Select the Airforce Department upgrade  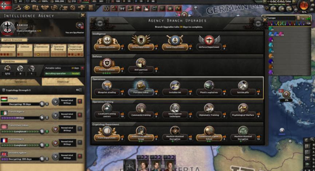click(209, 42)
